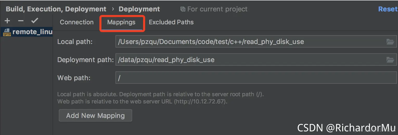
Task: Open the Connection tab
Action: tap(77, 22)
